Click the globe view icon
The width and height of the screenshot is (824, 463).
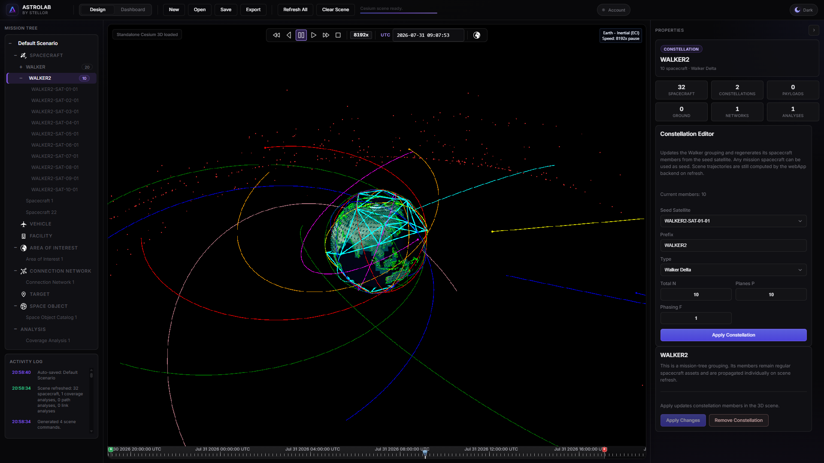pyautogui.click(x=477, y=35)
